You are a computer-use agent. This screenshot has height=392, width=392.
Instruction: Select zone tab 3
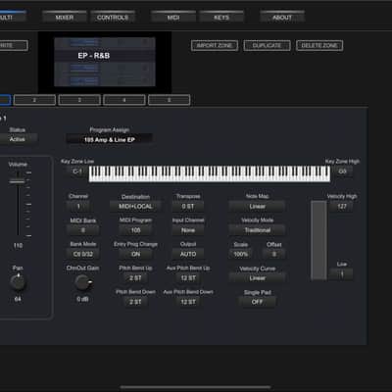[79, 100]
